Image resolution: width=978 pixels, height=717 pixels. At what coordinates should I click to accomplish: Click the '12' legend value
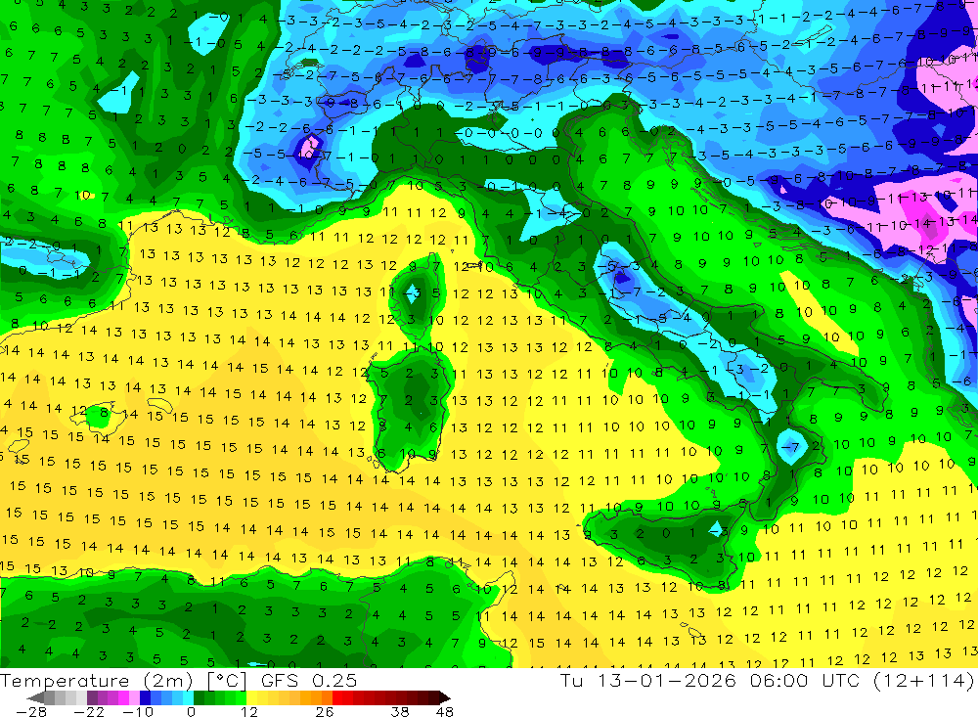(248, 711)
